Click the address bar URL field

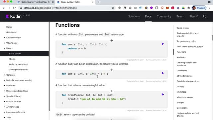pos(67,8)
